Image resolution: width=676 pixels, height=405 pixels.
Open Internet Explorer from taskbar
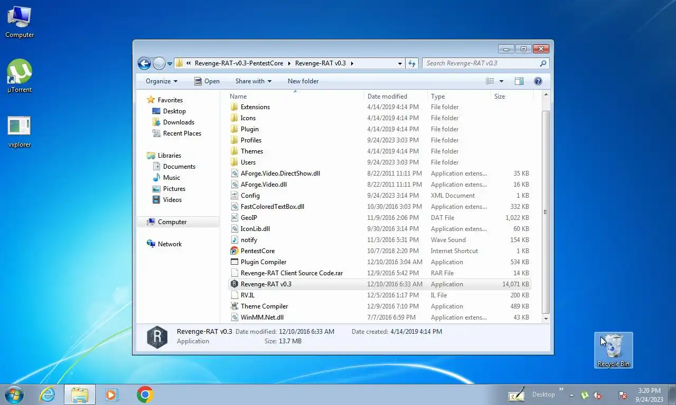pos(47,394)
